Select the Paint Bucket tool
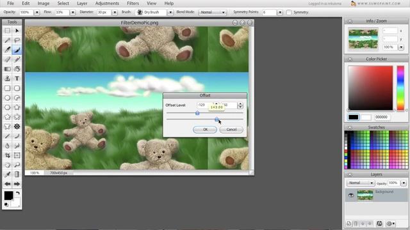 coord(17,69)
